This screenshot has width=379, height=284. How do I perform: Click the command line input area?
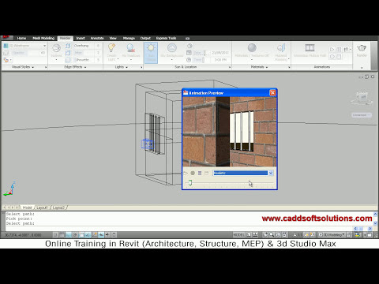(179, 228)
